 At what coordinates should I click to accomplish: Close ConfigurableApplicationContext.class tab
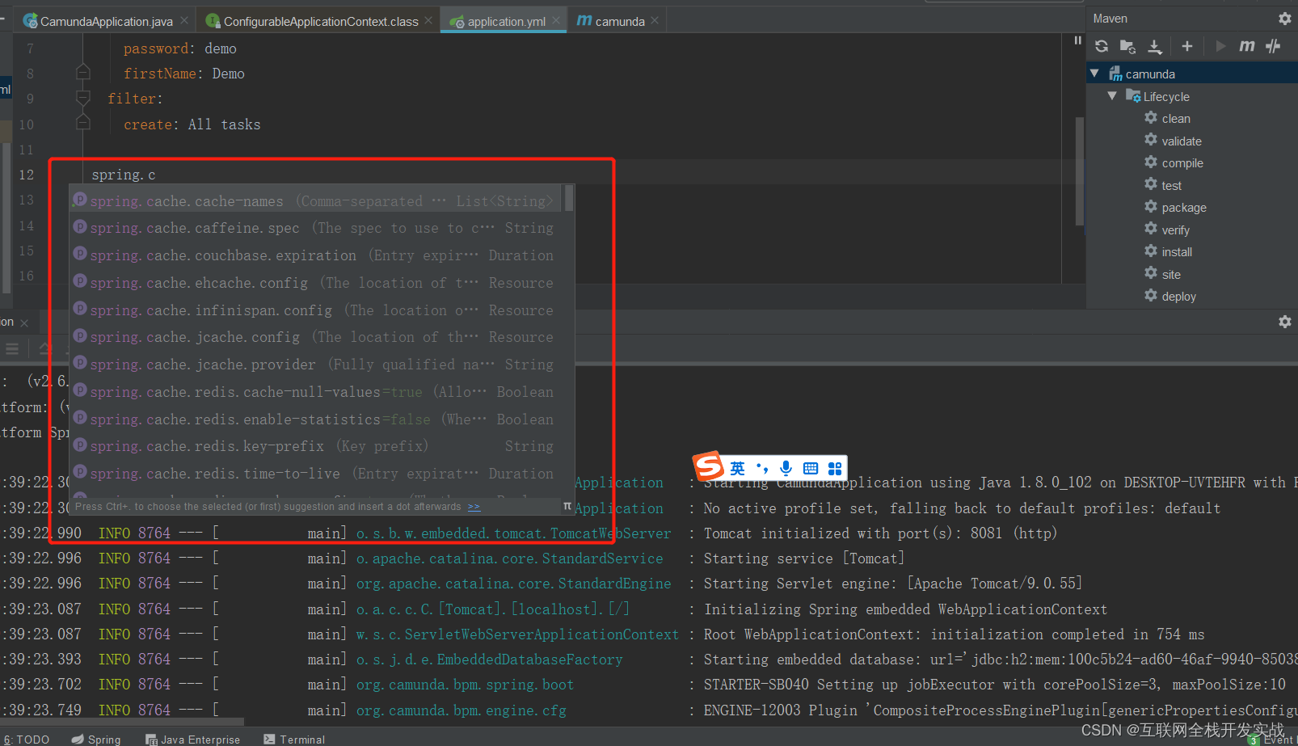[x=428, y=20]
